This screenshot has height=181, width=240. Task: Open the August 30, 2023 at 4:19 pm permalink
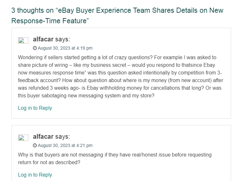[65, 48]
